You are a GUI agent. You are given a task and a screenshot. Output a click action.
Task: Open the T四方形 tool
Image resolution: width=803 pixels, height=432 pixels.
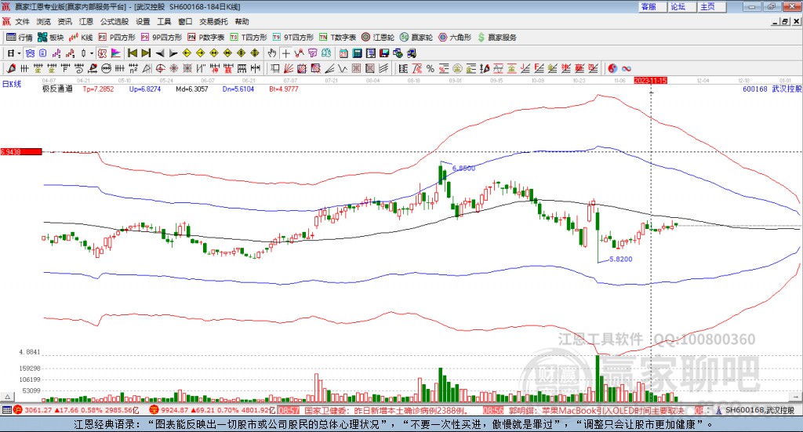[249, 38]
